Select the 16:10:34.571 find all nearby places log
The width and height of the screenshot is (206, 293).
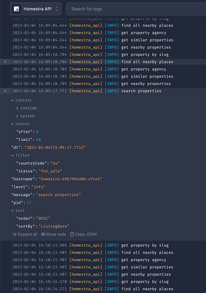103,289
